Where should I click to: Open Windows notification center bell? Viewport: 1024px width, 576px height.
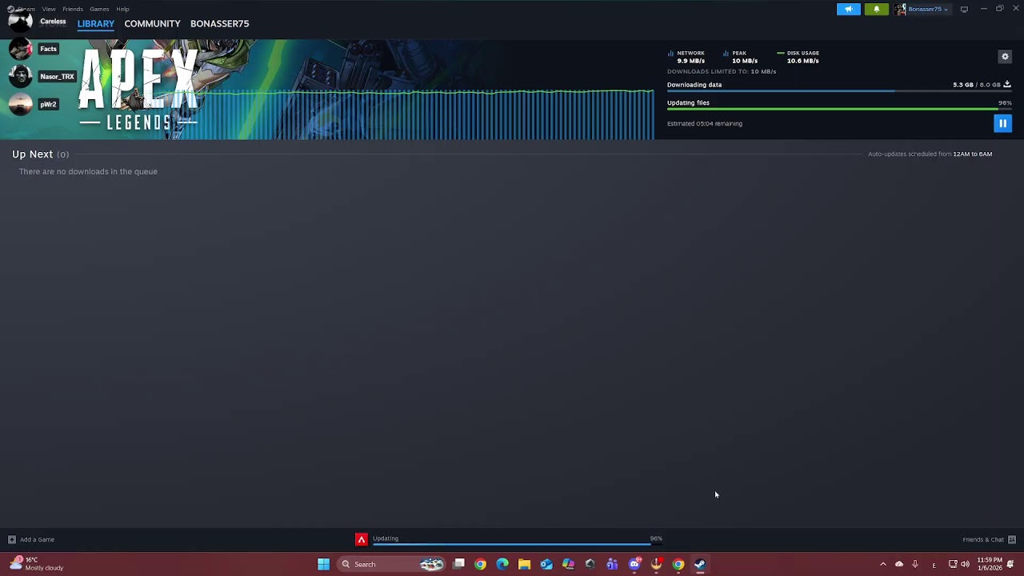tap(1010, 564)
